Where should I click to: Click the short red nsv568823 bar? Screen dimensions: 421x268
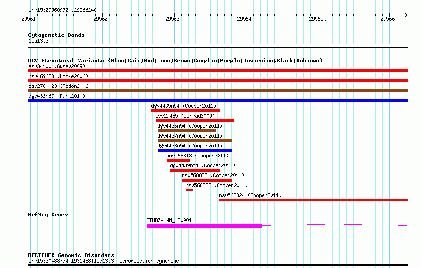(x=190, y=190)
